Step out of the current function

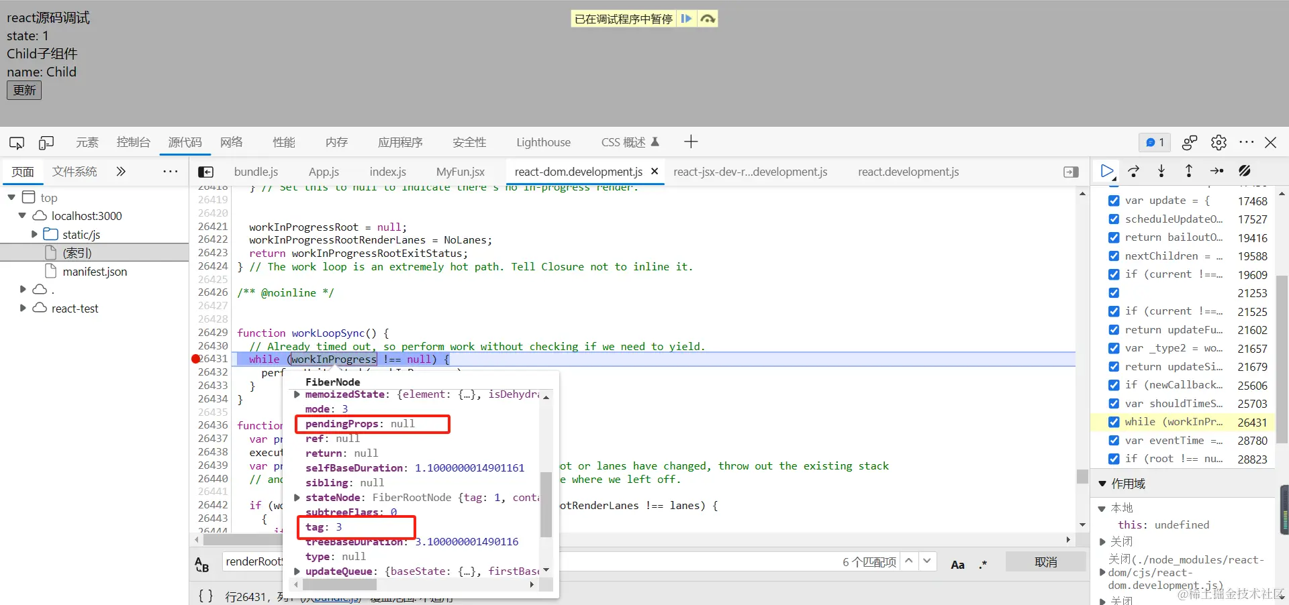1189,171
